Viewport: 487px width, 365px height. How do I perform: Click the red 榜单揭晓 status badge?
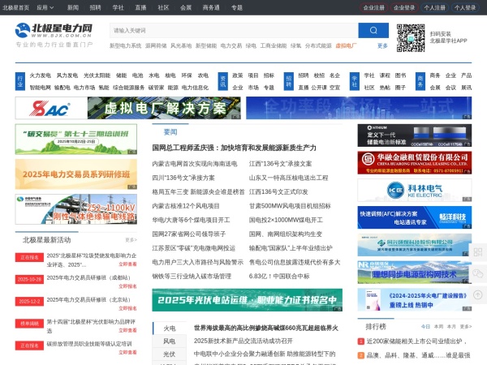(x=29, y=324)
